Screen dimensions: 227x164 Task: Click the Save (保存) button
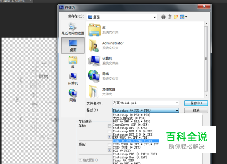196,103
